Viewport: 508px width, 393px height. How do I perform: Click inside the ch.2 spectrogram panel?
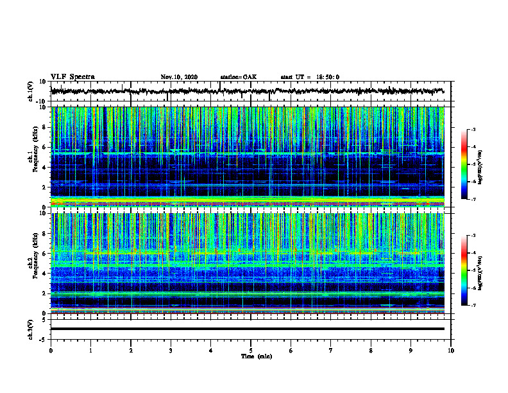[x=248, y=263]
